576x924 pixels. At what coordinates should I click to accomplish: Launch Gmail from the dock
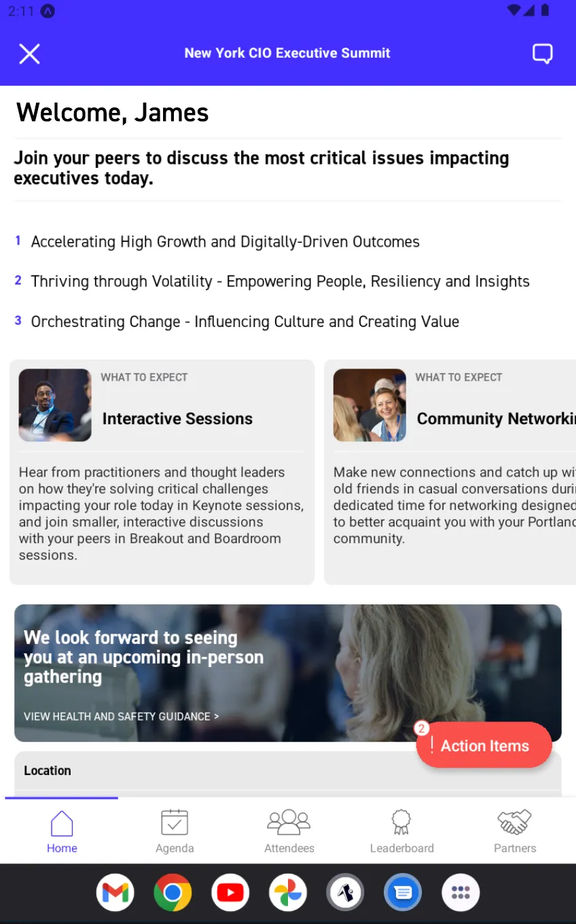click(x=115, y=892)
